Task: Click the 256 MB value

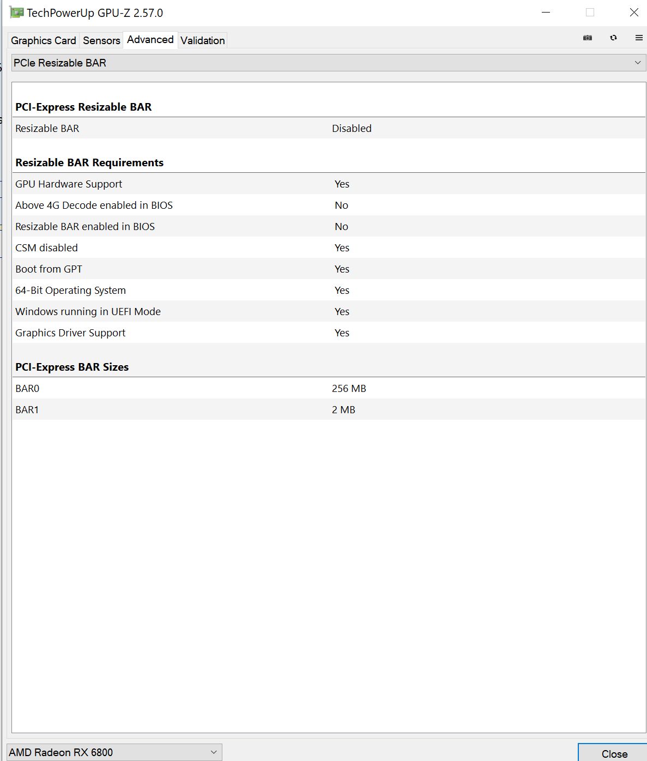Action: click(x=349, y=388)
